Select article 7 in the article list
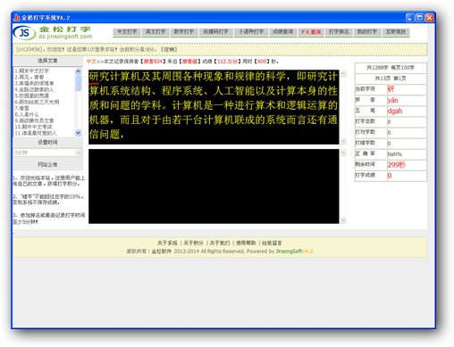This screenshot has height=347, width=454. coord(21,108)
